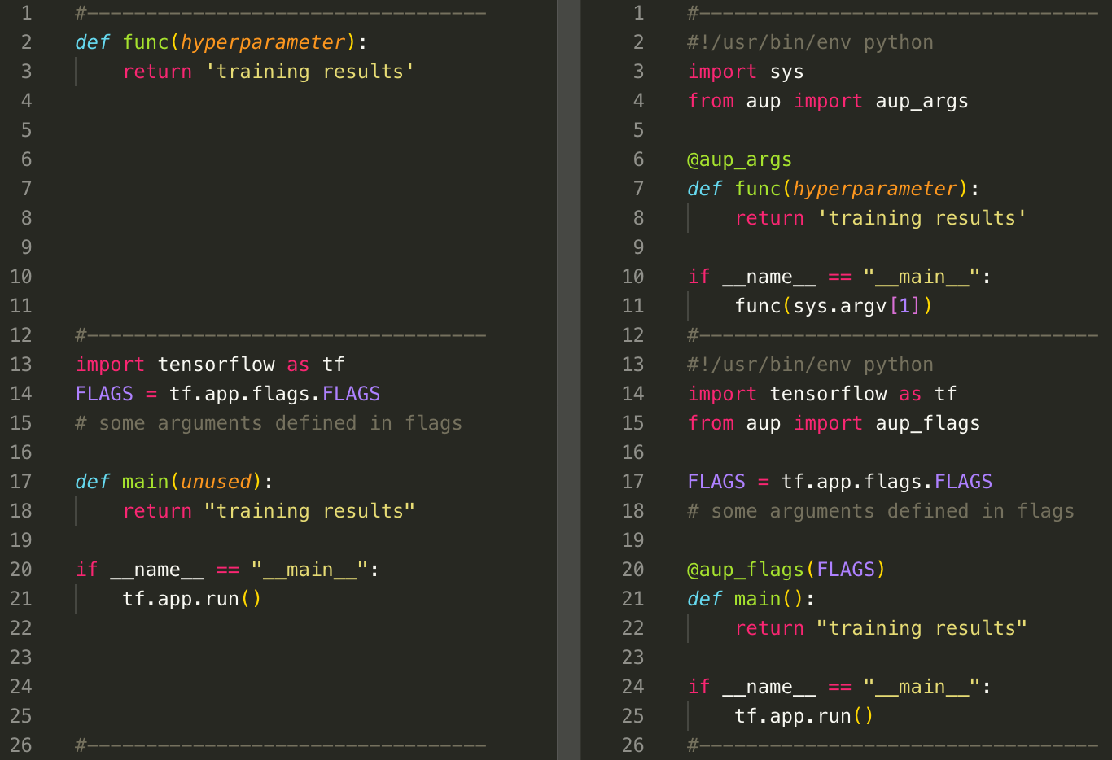Click 'FLAGS = tf.app.flags.FLAGS' in right pane
The image size is (1112, 760).
coord(840,482)
